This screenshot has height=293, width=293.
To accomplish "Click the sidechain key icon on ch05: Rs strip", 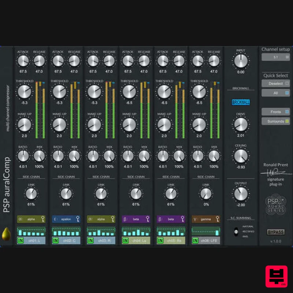I will pos(182,219).
